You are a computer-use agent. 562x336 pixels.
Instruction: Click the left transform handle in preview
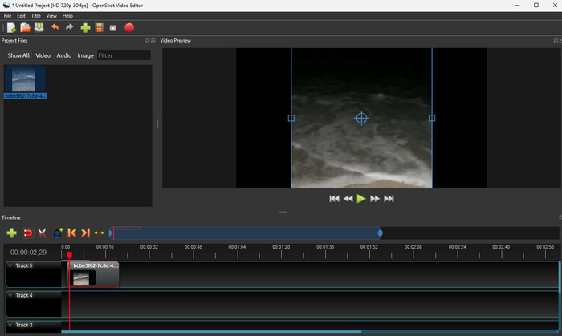pos(291,118)
